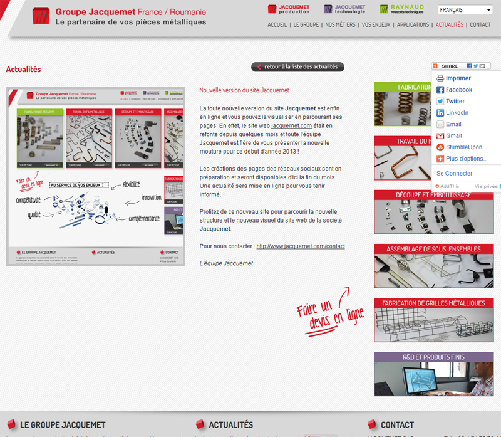Click the Jacquemet Production logo
This screenshot has height=437, width=501.
click(289, 9)
